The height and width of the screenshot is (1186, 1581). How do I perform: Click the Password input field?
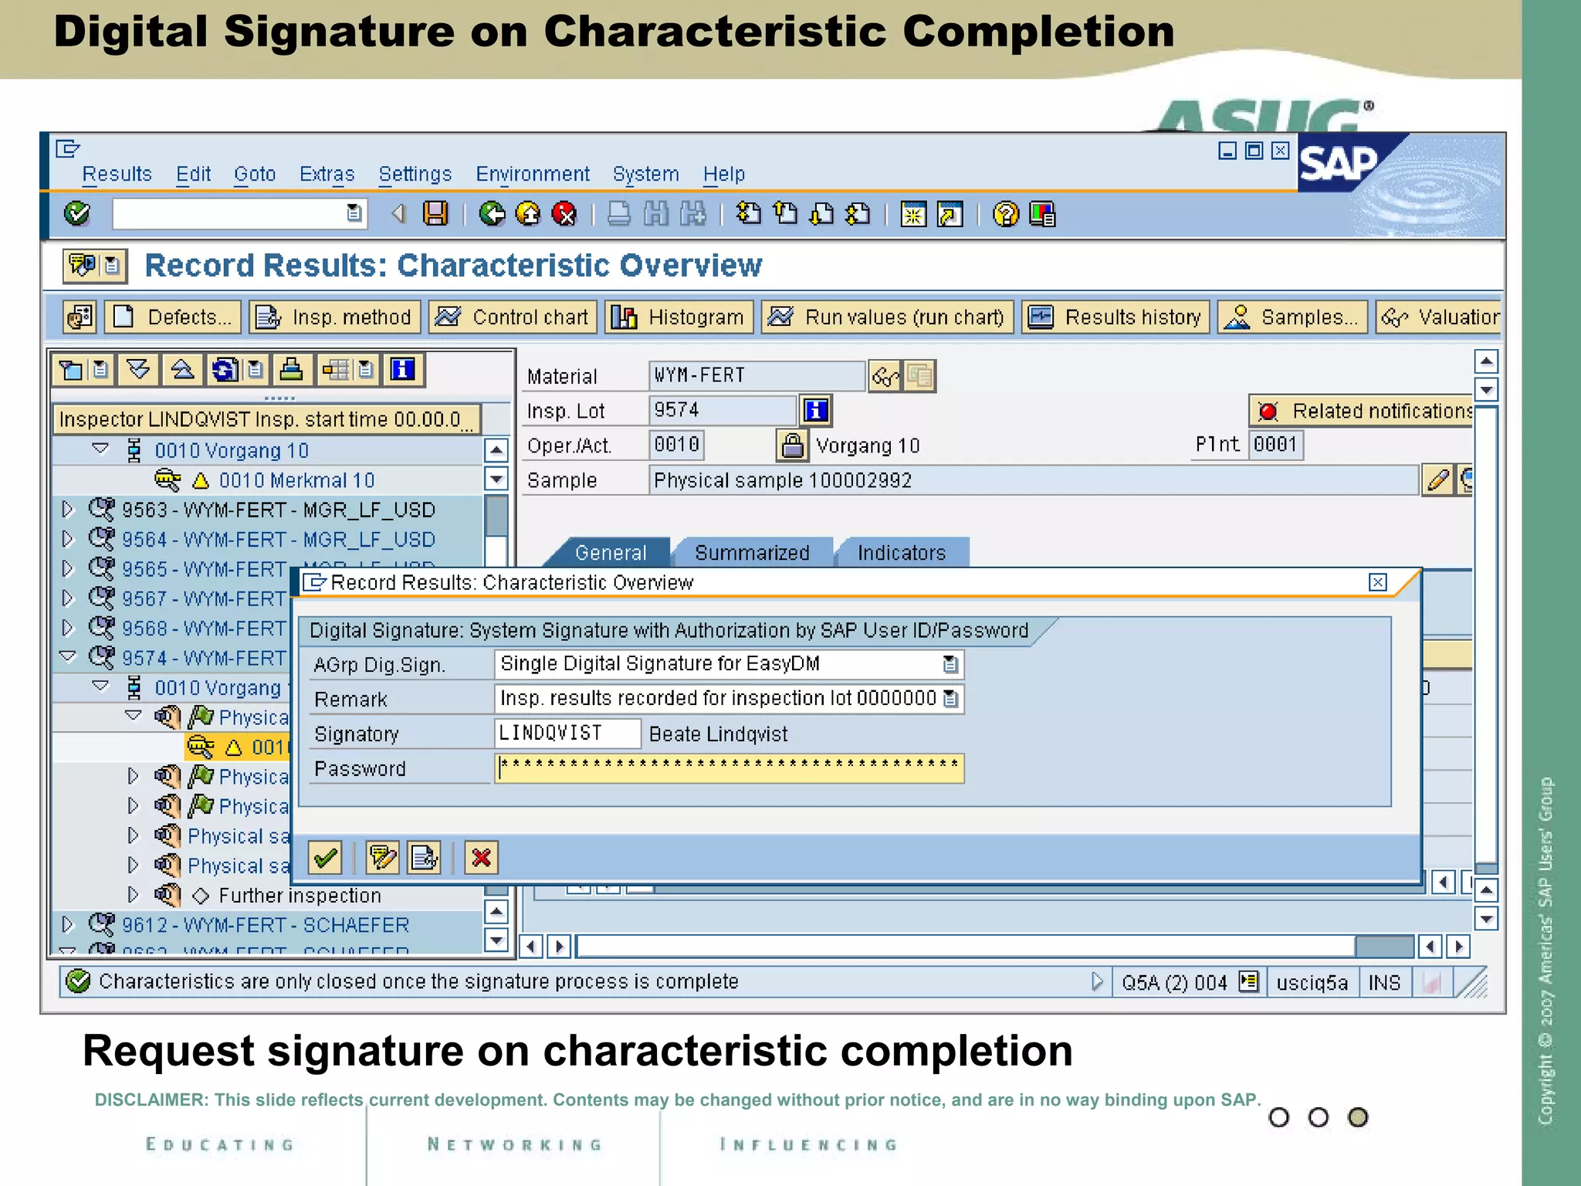730,768
